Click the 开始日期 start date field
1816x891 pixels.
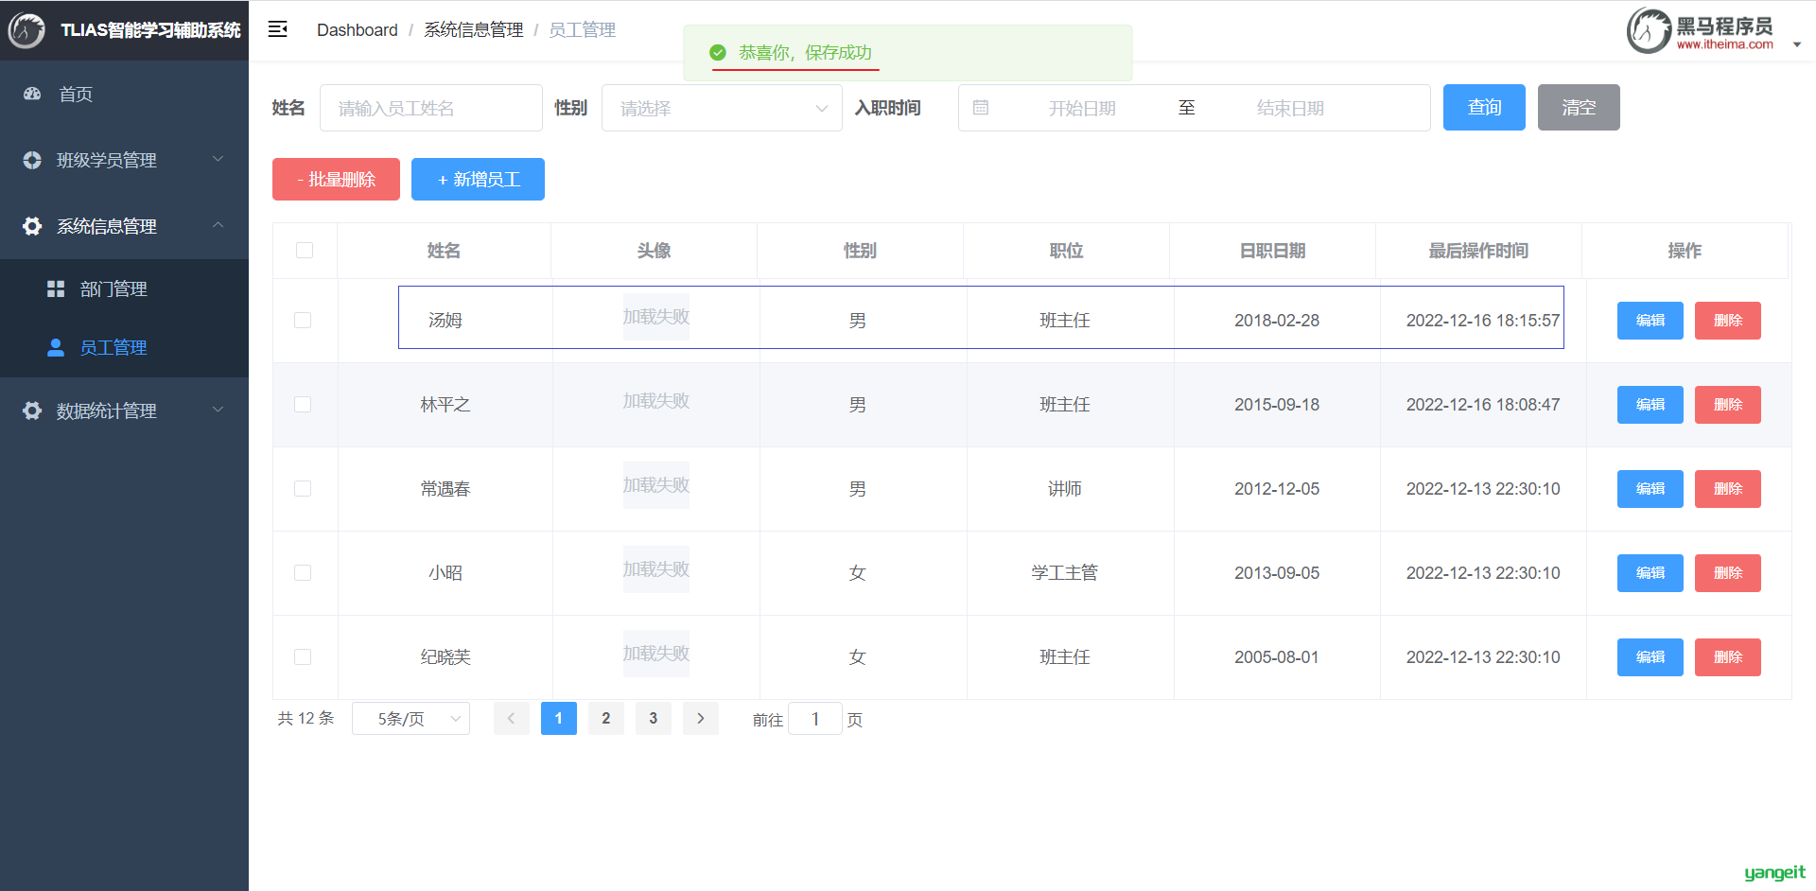(x=1082, y=108)
